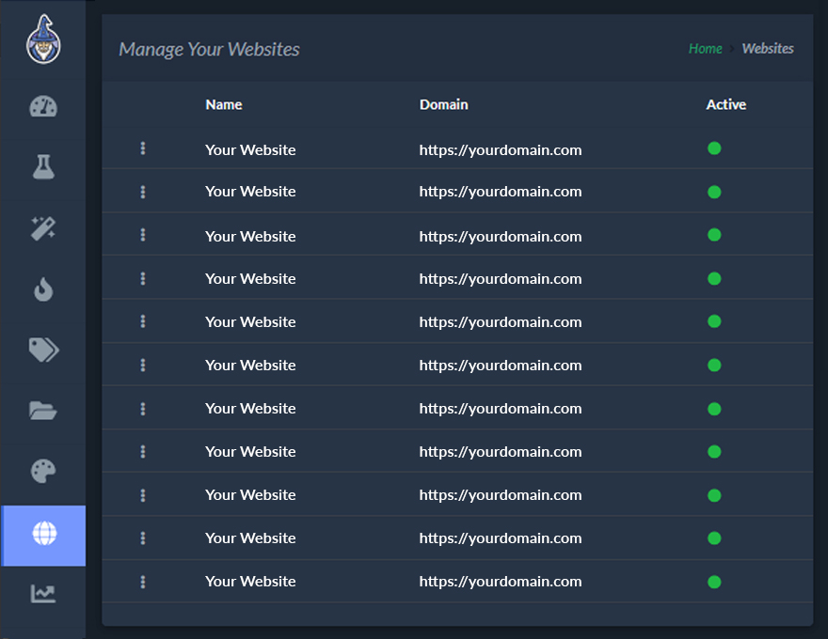Open the https://yourdomain.com link on row one
The width and height of the screenshot is (828, 639).
click(502, 149)
